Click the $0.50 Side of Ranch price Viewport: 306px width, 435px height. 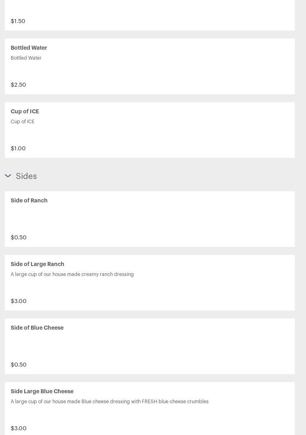tap(19, 237)
